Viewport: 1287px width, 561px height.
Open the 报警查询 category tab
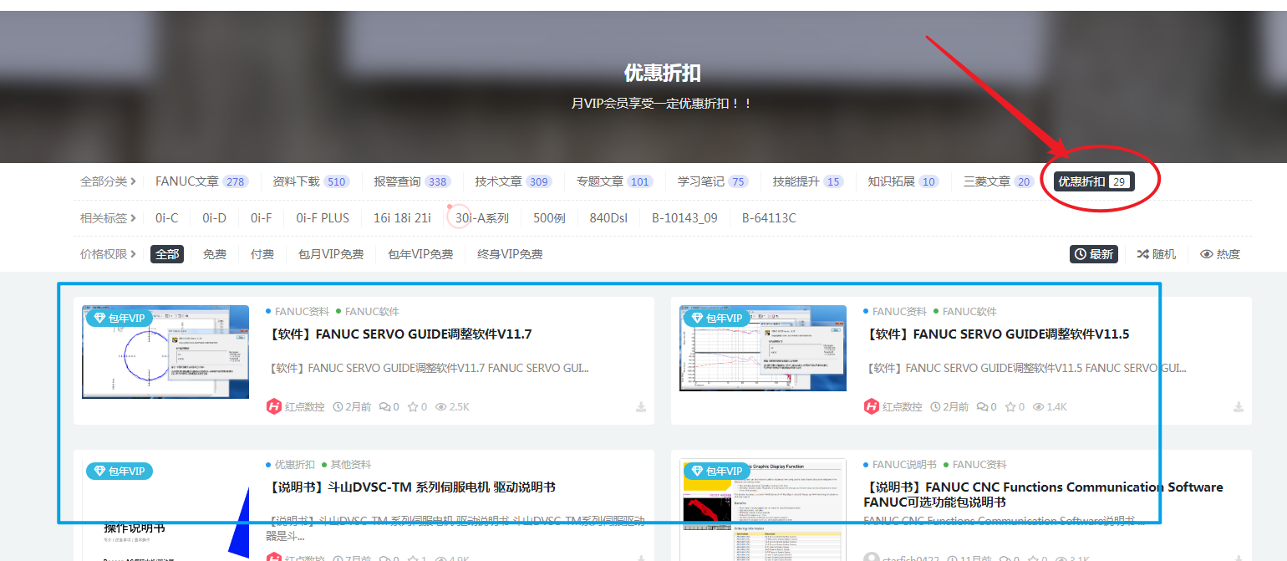(412, 181)
